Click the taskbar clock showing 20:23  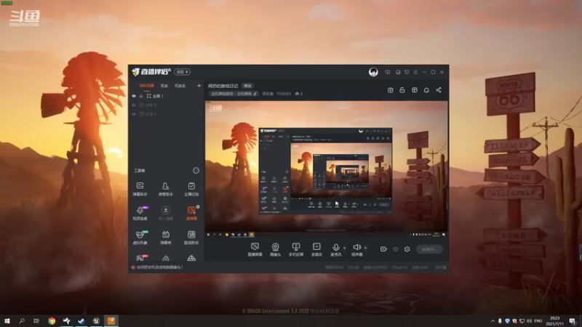tap(555, 320)
